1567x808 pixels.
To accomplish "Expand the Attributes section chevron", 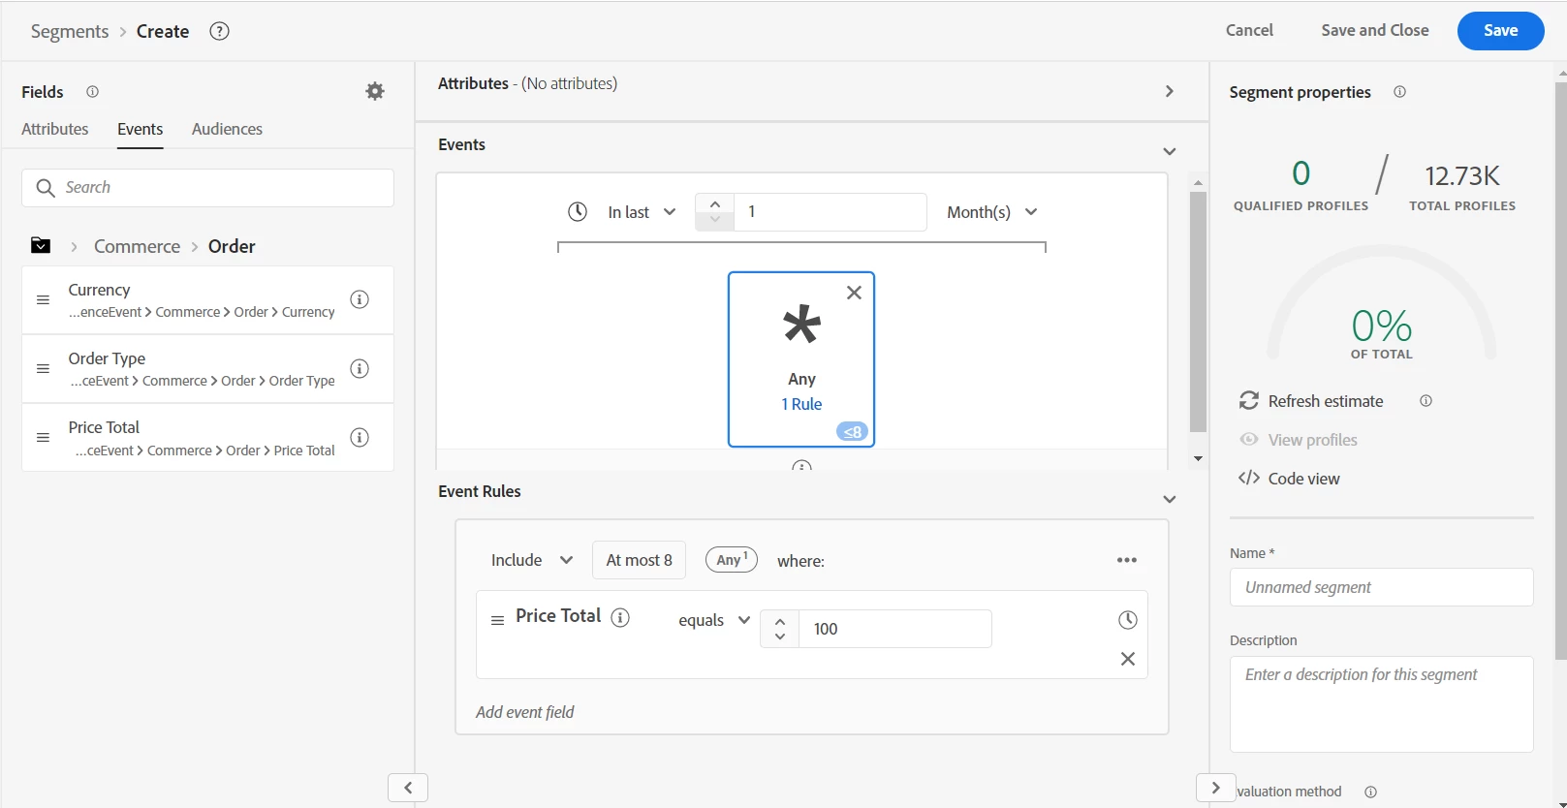I will point(1170,91).
